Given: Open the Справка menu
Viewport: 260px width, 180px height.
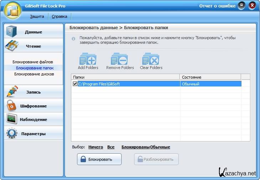Looking at the screenshot, I should pyautogui.click(x=59, y=16).
